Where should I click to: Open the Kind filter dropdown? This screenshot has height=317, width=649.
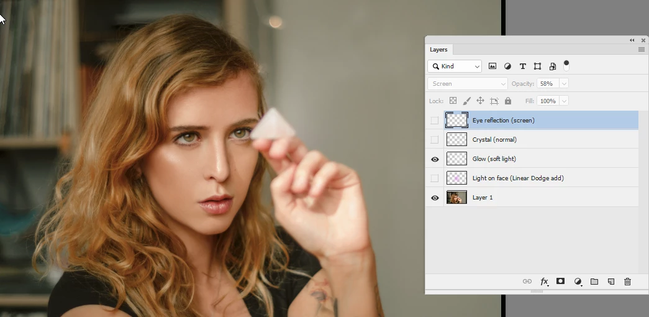(x=455, y=67)
